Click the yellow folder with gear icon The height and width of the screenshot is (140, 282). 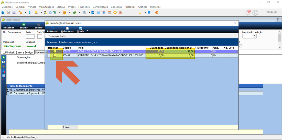pyautogui.click(x=36, y=13)
